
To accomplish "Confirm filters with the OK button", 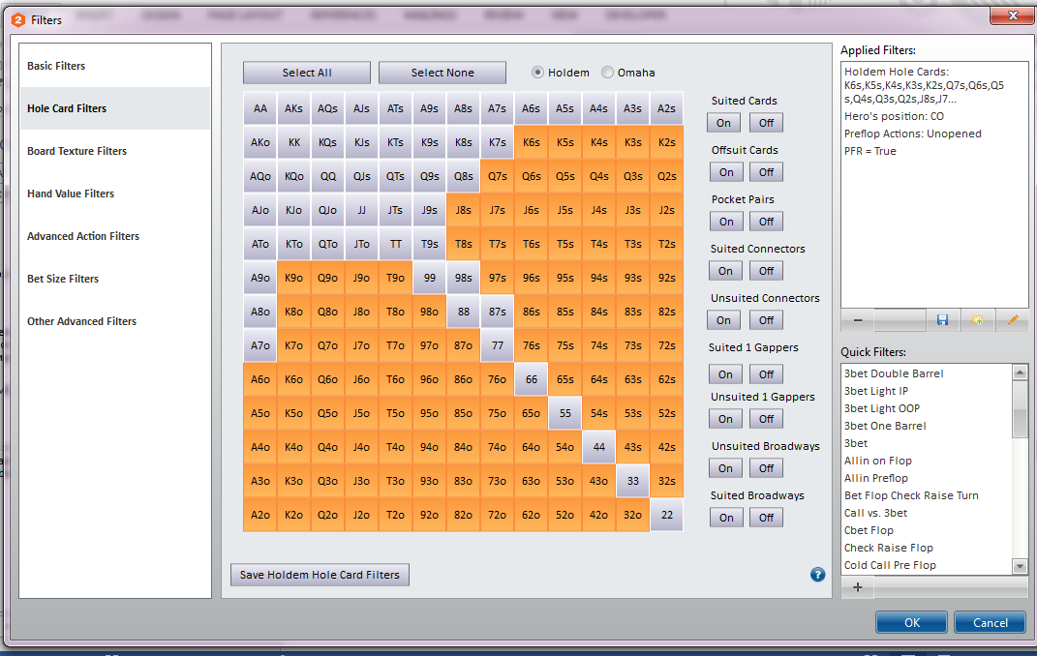I will click(911, 622).
